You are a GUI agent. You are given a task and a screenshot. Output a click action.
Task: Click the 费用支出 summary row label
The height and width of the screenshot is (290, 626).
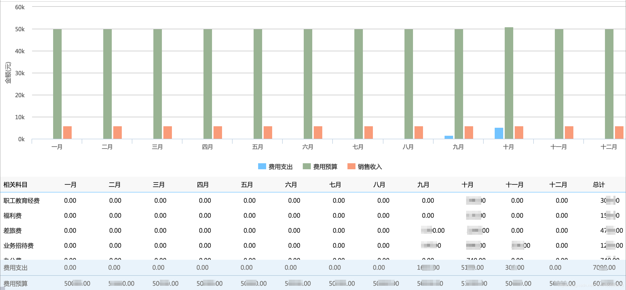pos(15,268)
